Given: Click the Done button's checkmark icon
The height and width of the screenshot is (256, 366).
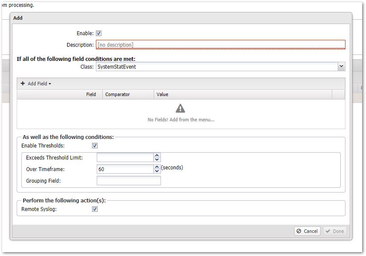Looking at the screenshot, I should 328,231.
